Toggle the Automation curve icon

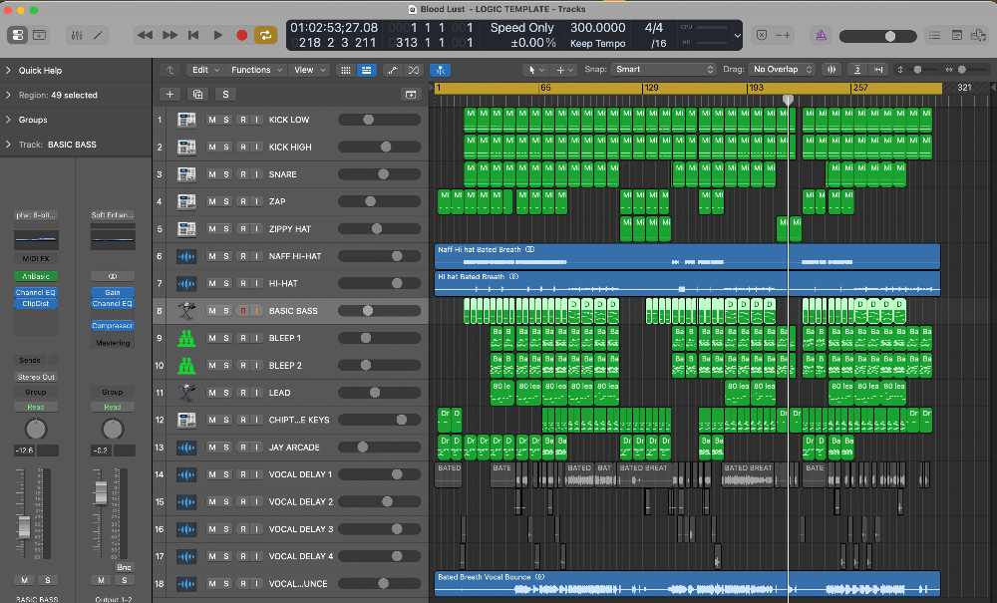tap(393, 70)
